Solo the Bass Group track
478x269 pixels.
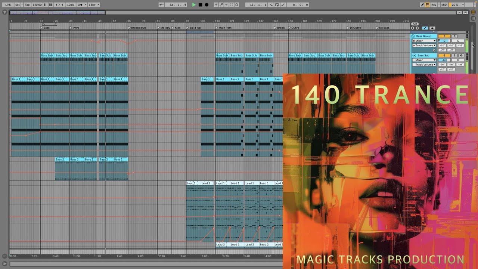click(x=454, y=36)
